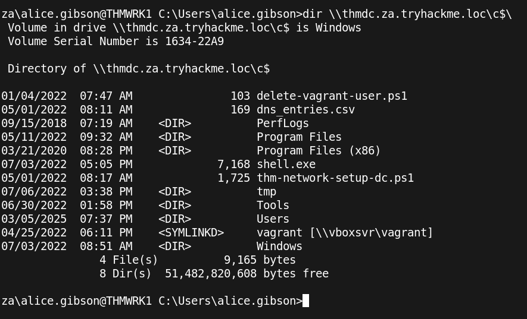Viewport: 527px width, 319px height.
Task: Click the 7,168 file size for shell.exe
Action: 233,165
